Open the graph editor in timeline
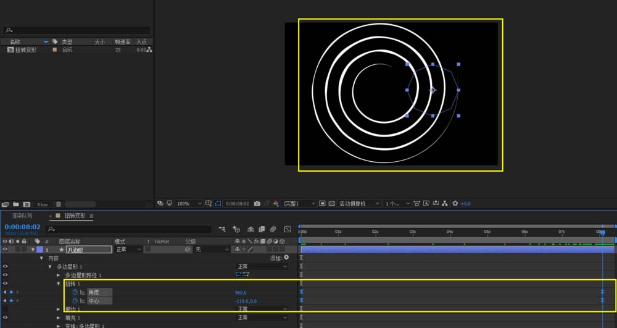617x328 pixels. point(287,229)
